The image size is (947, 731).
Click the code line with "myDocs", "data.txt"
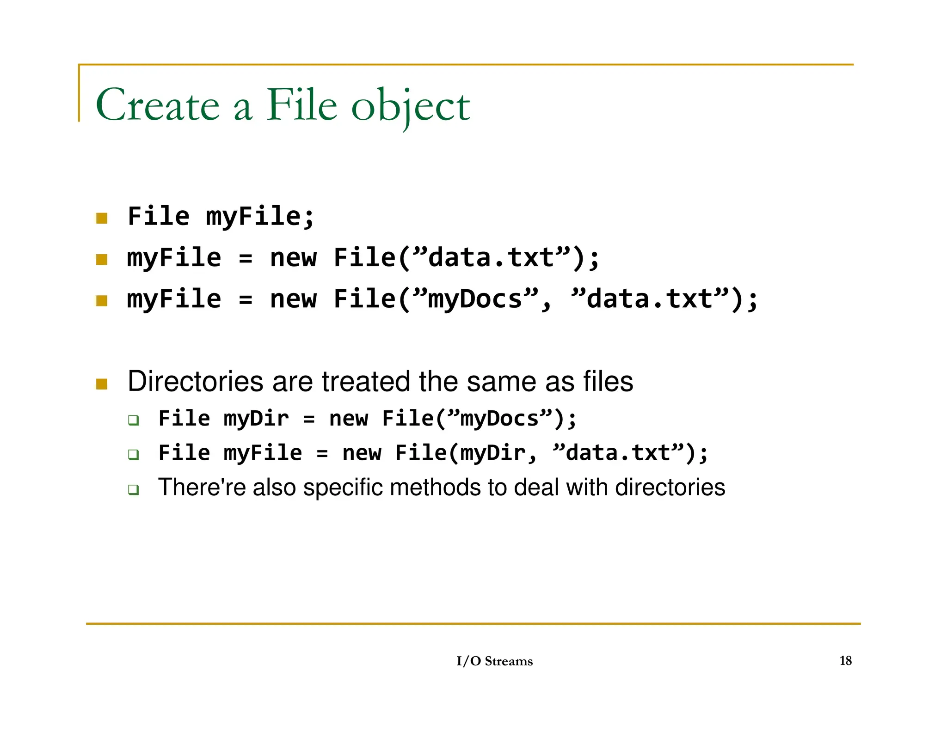coord(443,299)
